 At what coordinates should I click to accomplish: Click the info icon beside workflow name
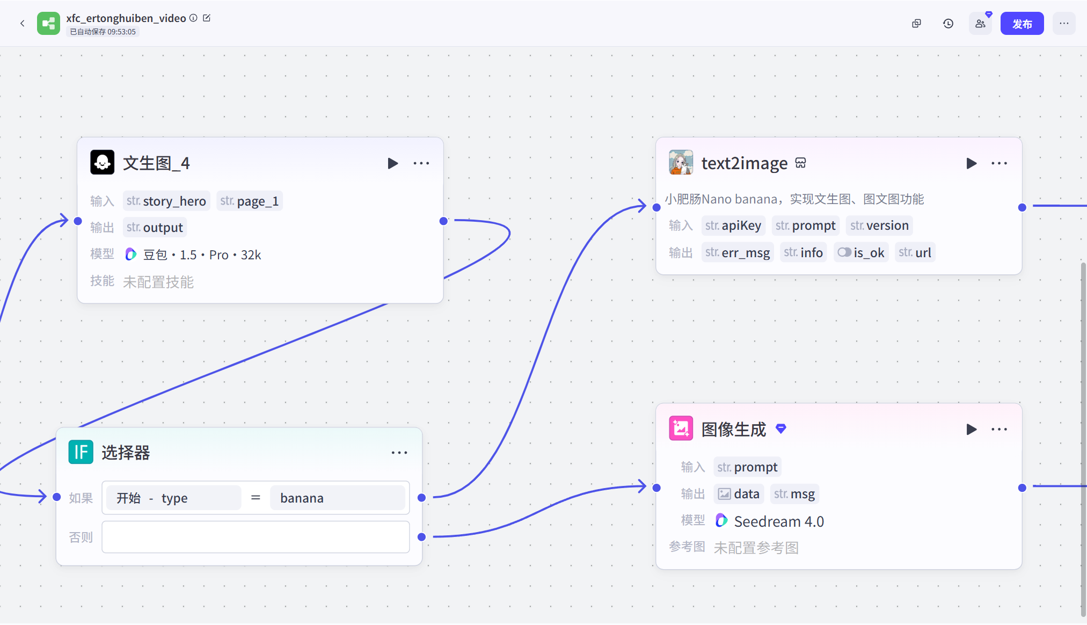(193, 18)
